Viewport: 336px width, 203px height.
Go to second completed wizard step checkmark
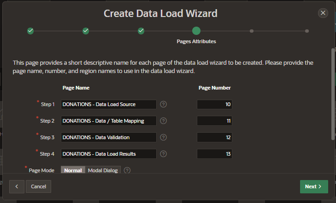click(x=86, y=31)
